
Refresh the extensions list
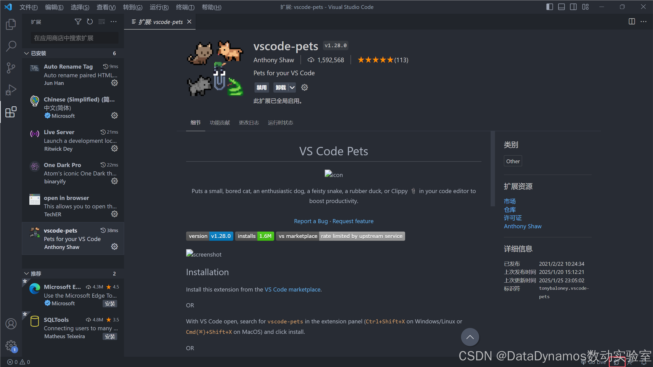89,22
